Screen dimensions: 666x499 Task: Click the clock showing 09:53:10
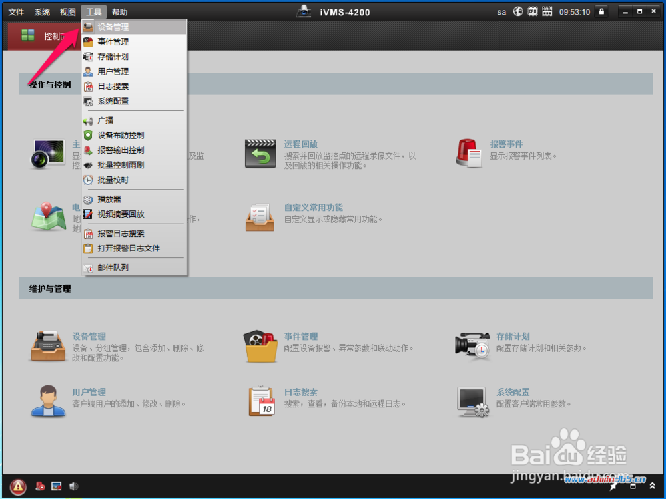point(575,12)
